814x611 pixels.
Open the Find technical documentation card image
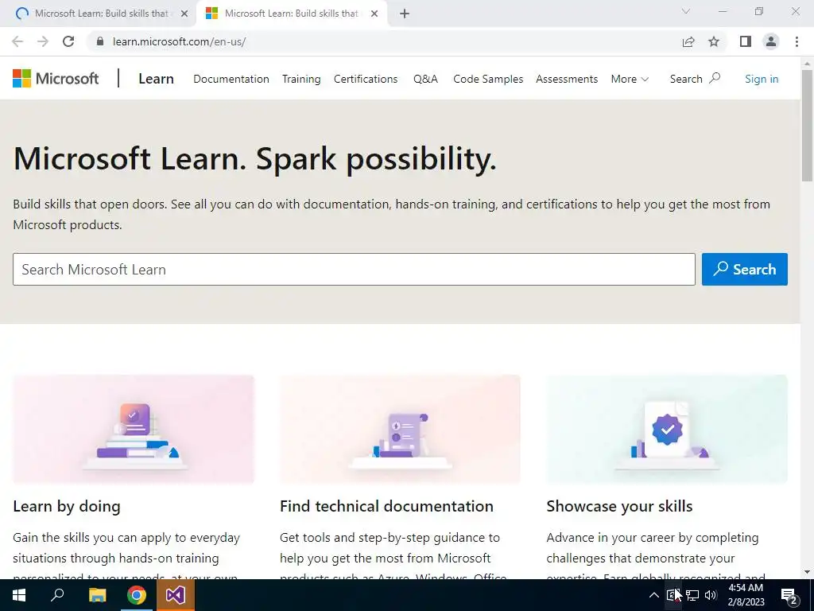400,429
